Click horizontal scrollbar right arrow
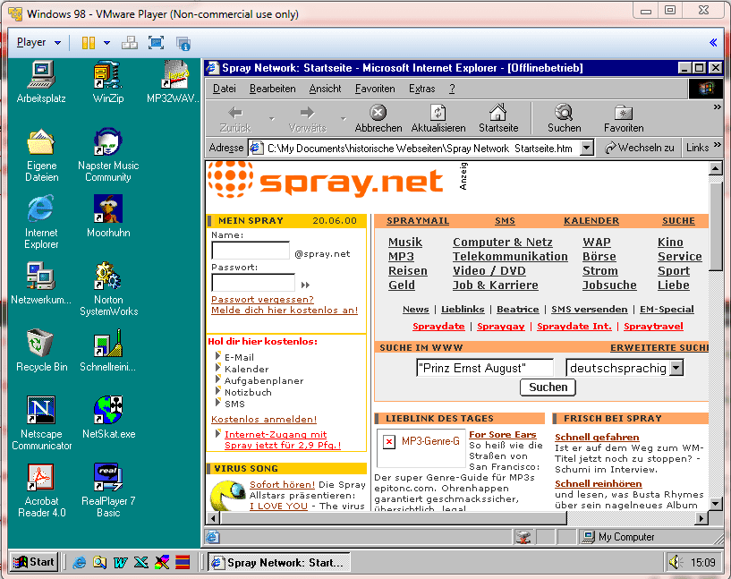The height and width of the screenshot is (579, 731). point(701,518)
